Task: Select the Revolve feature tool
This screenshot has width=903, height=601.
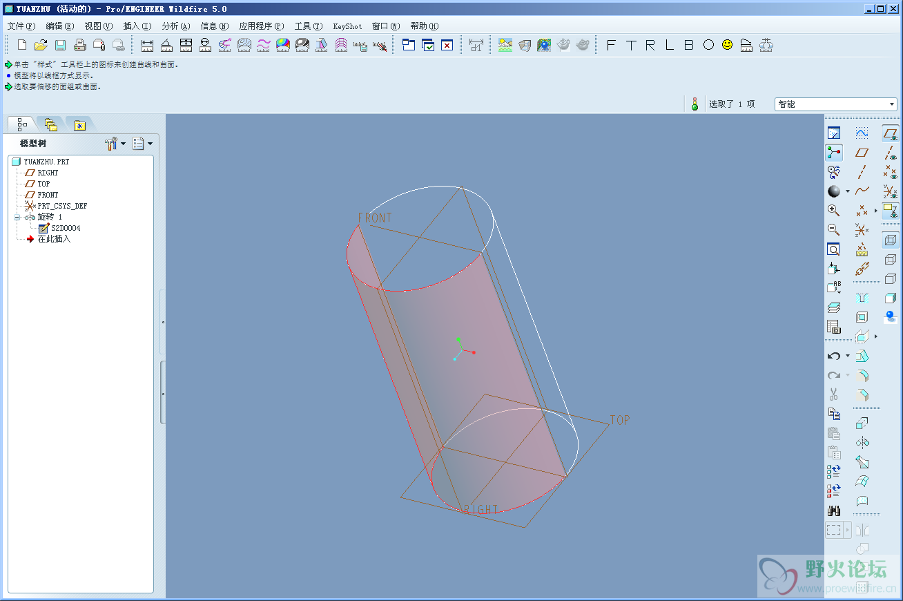Action: (862, 442)
